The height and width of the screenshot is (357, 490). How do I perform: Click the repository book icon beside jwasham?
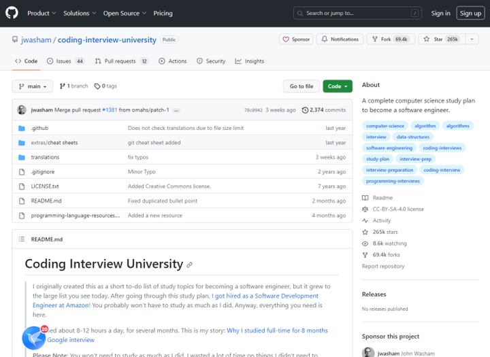(15, 39)
